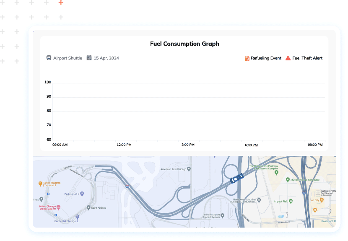Viewport: 348px width, 241px height.
Task: Click the Fuel Theft Alert legend label
Action: pyautogui.click(x=307, y=58)
